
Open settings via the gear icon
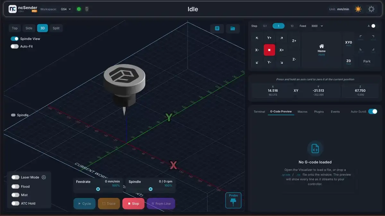click(x=371, y=9)
